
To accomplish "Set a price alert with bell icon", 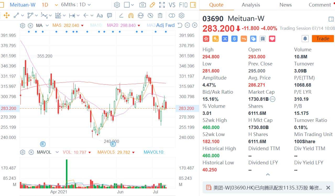I will [x=305, y=39].
